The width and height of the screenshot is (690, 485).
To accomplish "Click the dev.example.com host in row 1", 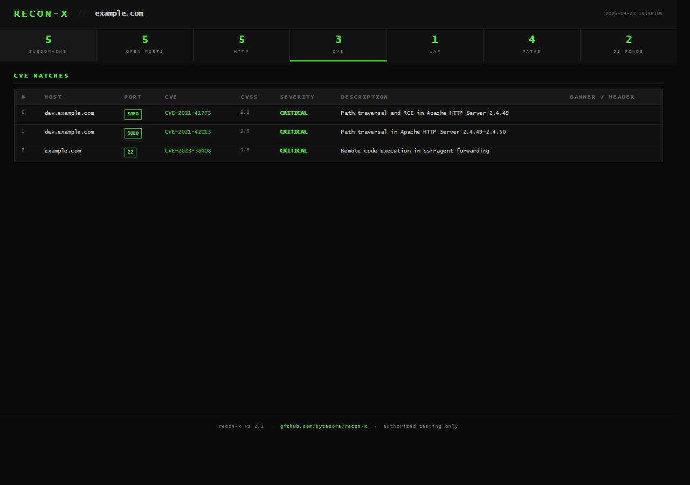I will pyautogui.click(x=69, y=132).
